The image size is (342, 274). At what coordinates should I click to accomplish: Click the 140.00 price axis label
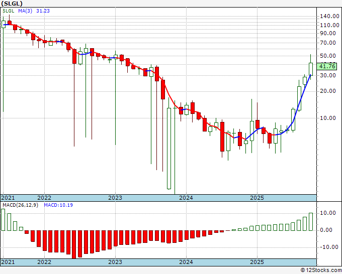(329, 16)
